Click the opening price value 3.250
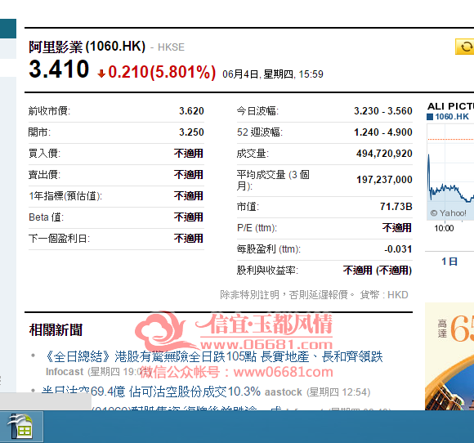The width and height of the screenshot is (474, 443). pos(192,132)
